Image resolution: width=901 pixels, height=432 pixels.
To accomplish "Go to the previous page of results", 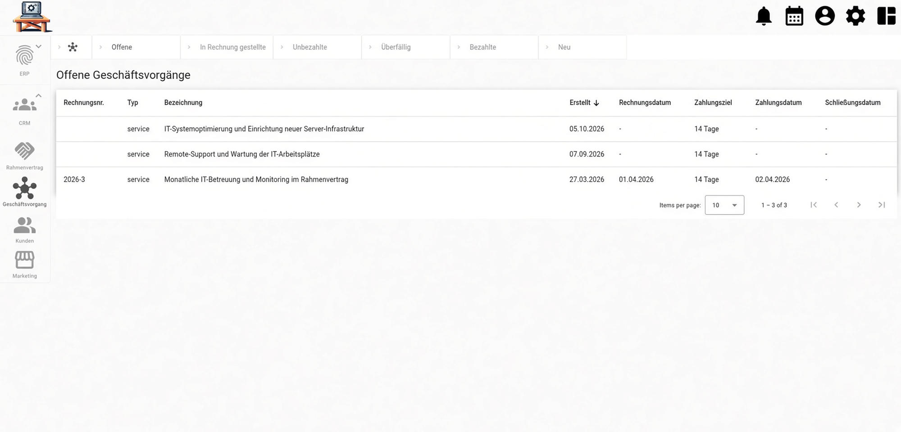I will point(836,205).
